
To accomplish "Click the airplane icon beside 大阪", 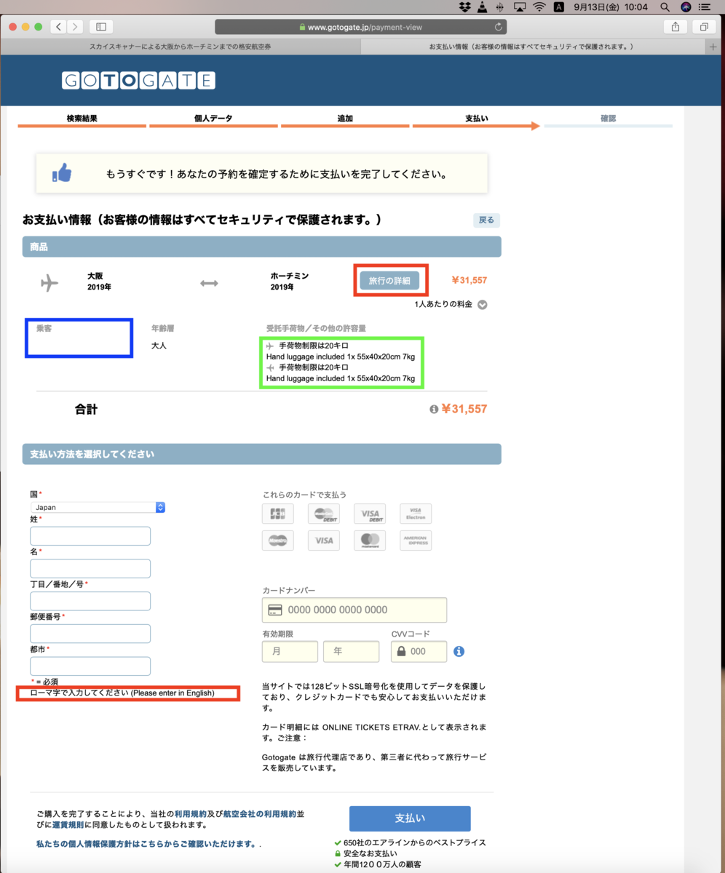I will tap(49, 282).
